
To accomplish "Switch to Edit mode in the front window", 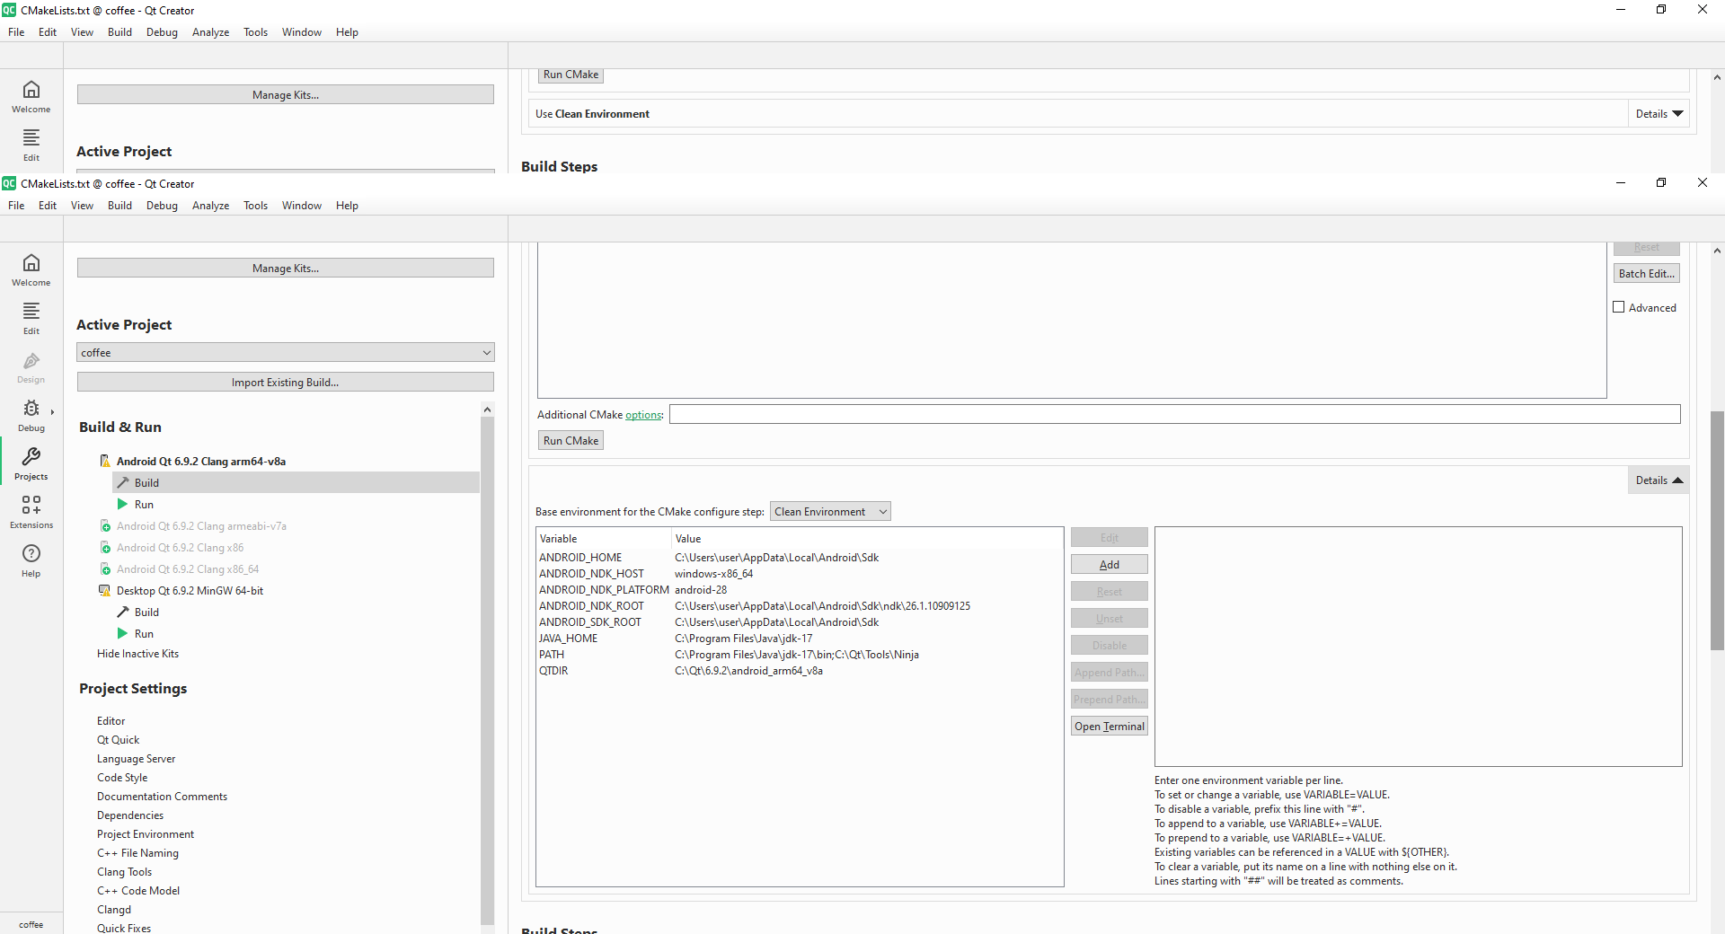I will point(31,318).
